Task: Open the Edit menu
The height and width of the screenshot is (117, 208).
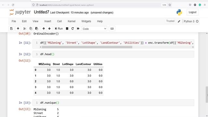Action: point(24,21)
